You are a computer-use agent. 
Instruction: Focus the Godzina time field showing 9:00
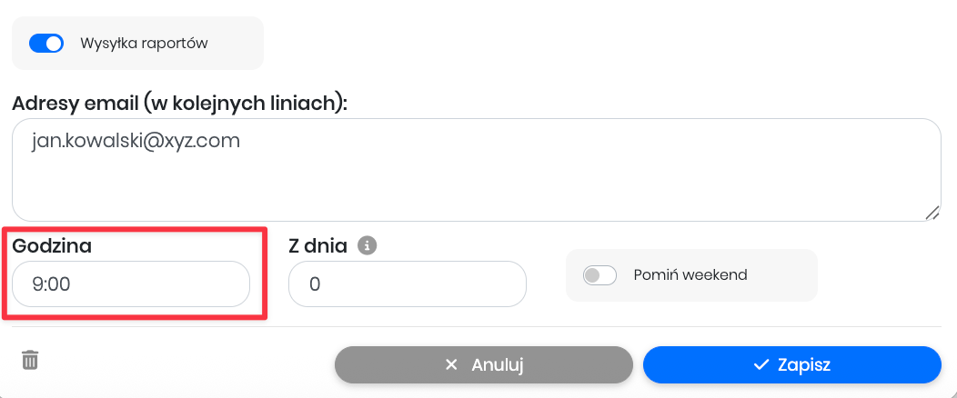[131, 284]
